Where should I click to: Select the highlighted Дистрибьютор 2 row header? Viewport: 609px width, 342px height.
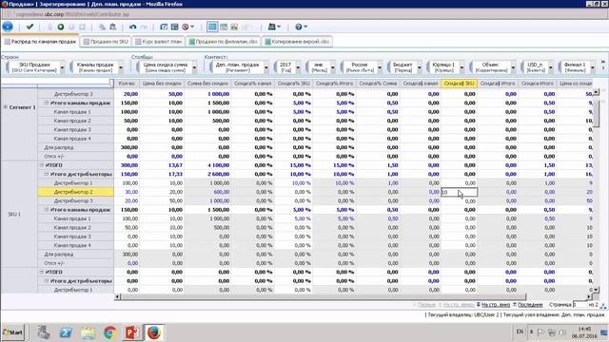pyautogui.click(x=76, y=192)
